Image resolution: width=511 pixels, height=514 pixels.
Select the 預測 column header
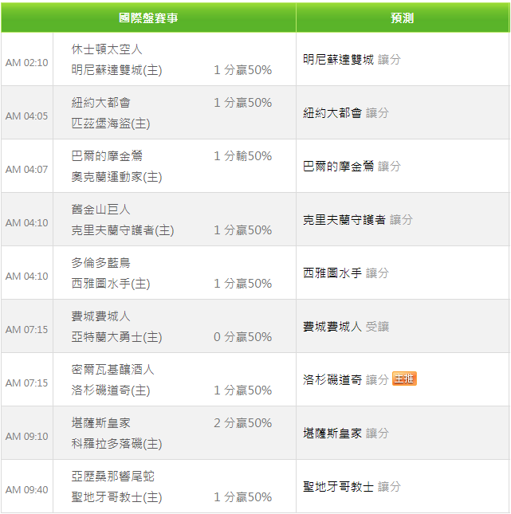(x=403, y=18)
